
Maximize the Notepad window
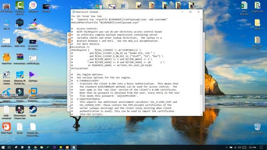click(190, 12)
